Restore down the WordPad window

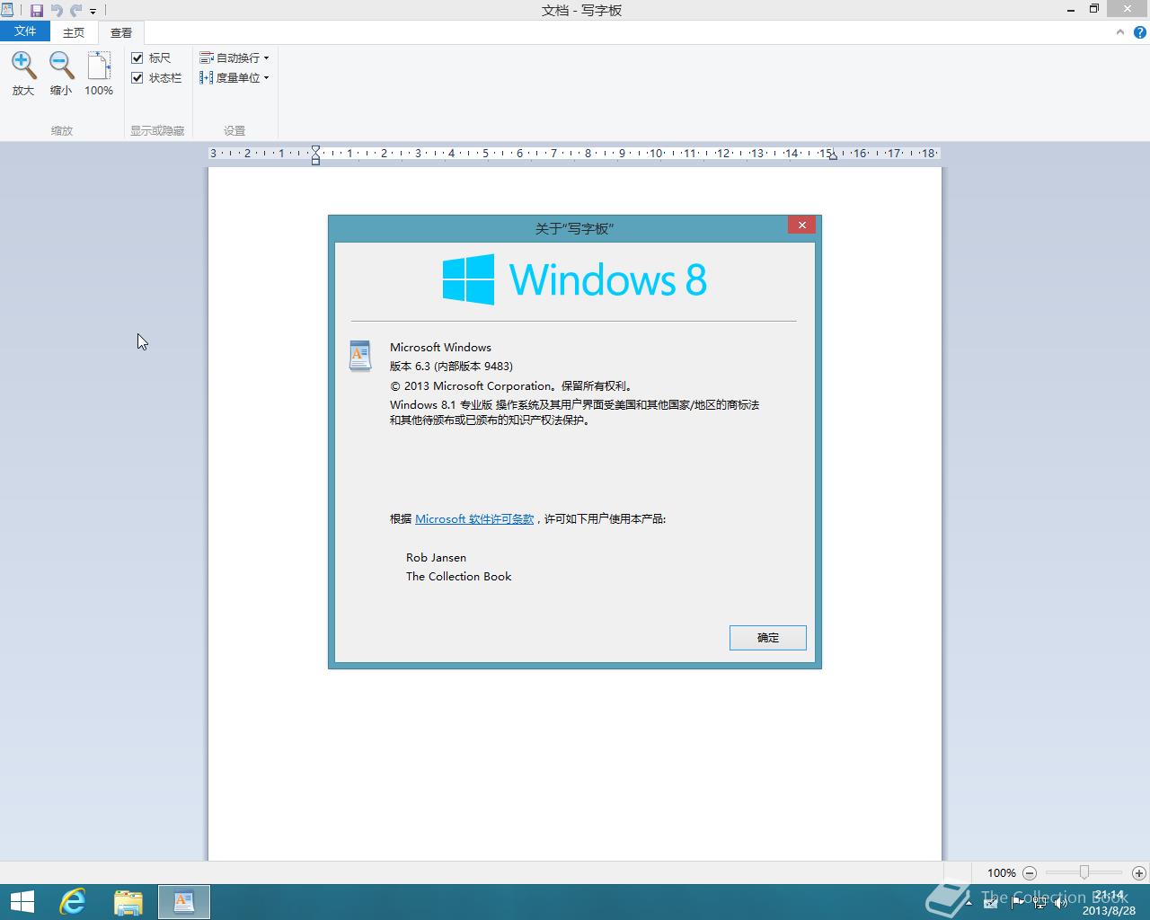pyautogui.click(x=1094, y=10)
